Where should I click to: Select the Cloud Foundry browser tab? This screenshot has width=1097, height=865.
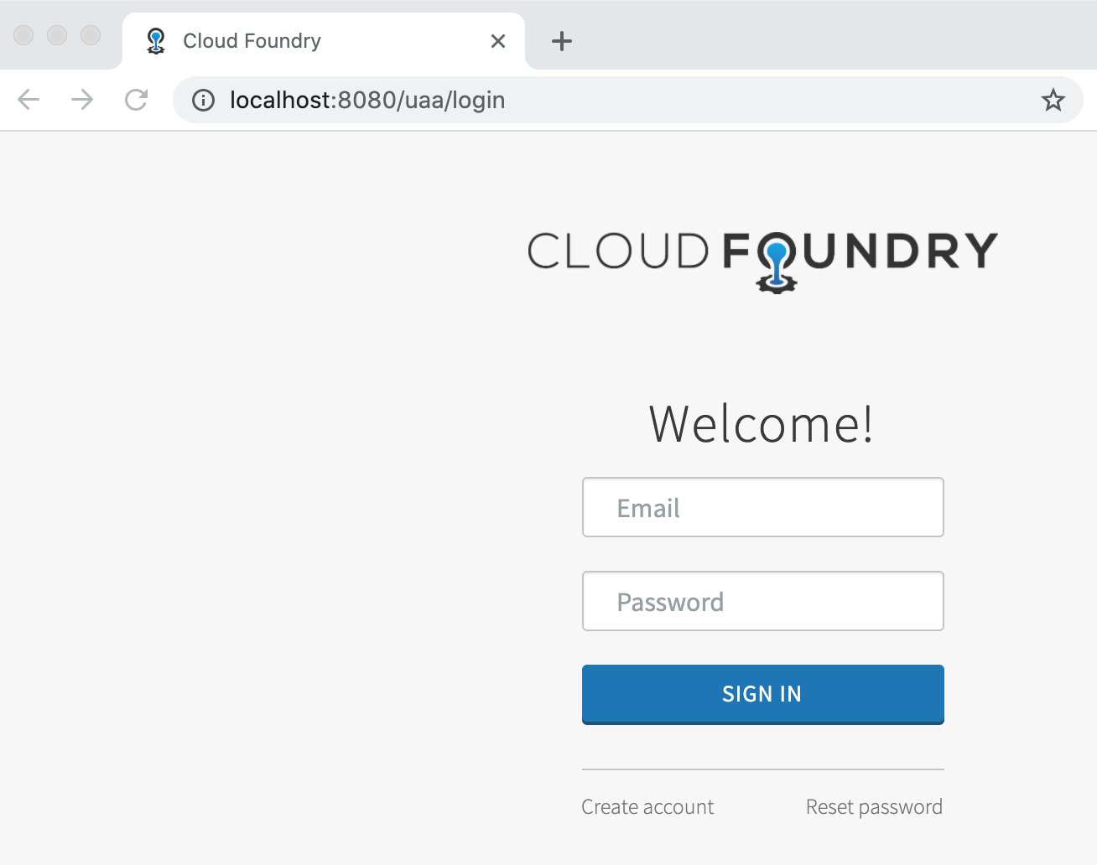pyautogui.click(x=324, y=41)
